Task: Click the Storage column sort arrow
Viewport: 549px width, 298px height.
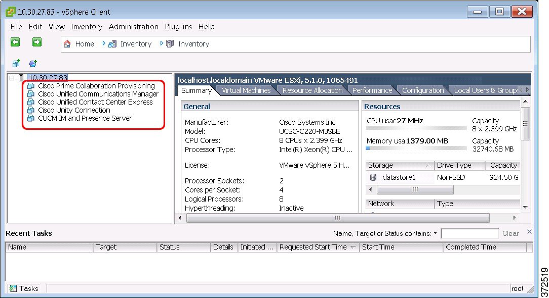Action: [x=427, y=166]
